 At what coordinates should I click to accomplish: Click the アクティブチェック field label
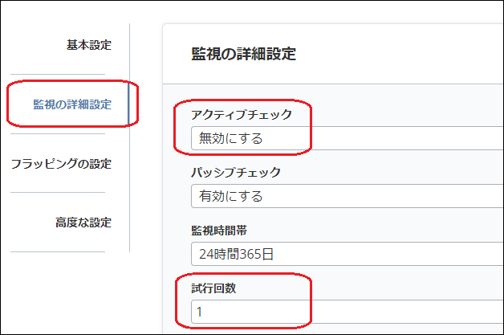click(241, 114)
